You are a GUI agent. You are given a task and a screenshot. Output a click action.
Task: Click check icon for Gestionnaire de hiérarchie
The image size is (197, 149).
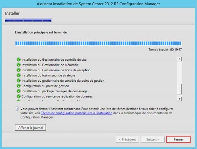[19, 65]
